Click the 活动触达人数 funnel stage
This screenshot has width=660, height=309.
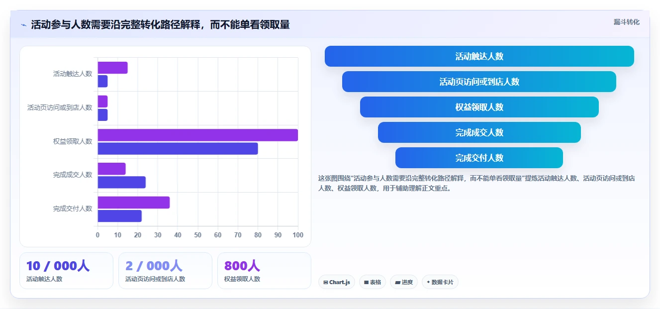click(479, 56)
